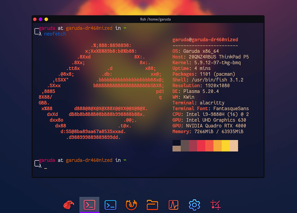Launch the blue terminal from the dock
297x213 pixels.
(110, 205)
